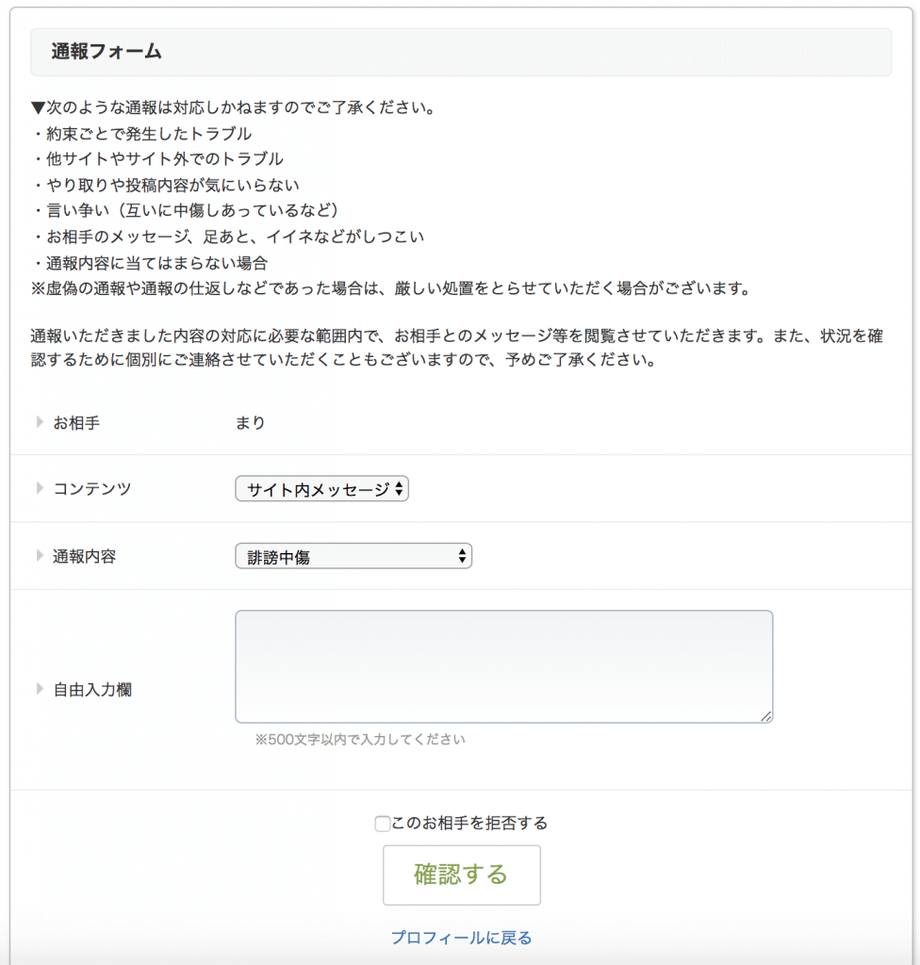Image resolution: width=920 pixels, height=965 pixels.
Task: Click the 通報フォーム header title
Action: 107,52
